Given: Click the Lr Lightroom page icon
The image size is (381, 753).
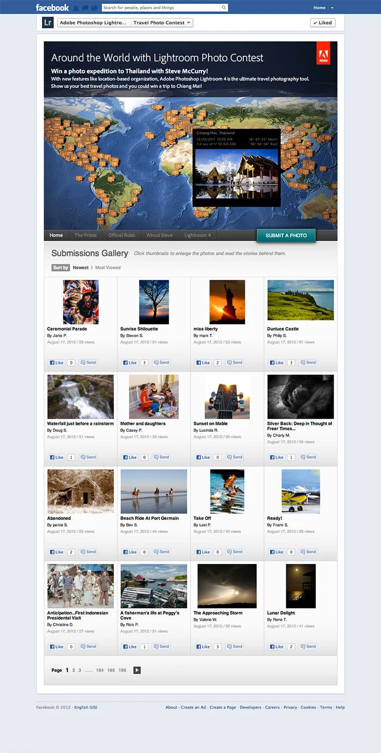Looking at the screenshot, I should click(x=47, y=22).
